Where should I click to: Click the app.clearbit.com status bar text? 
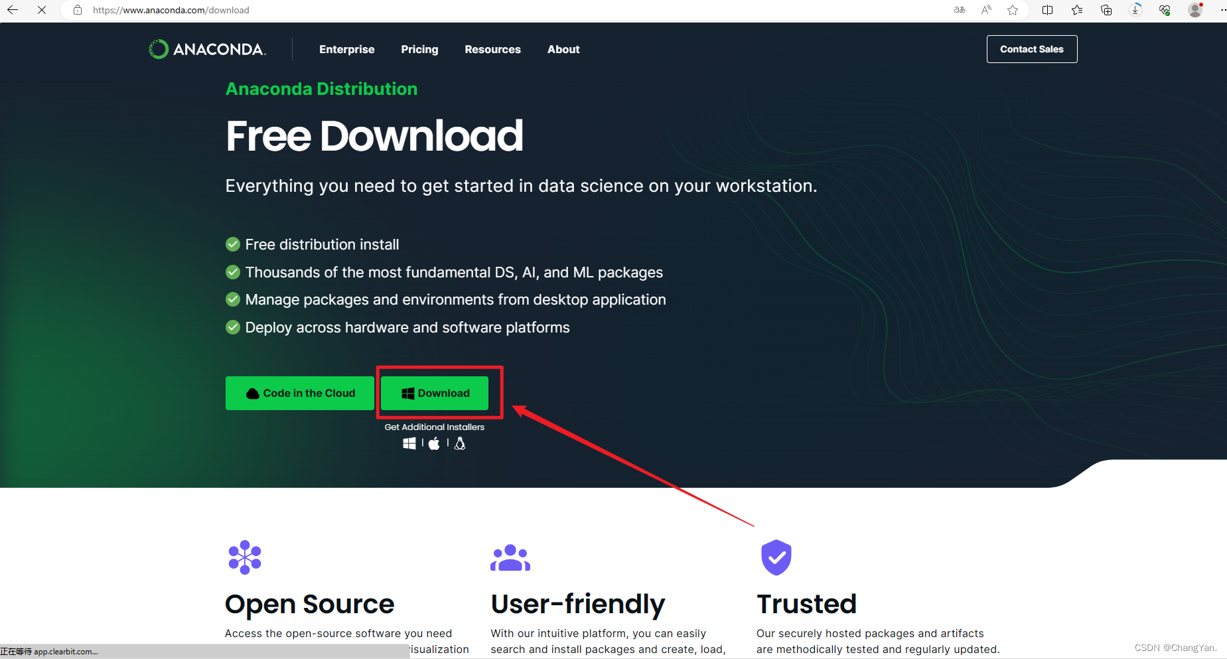49,652
